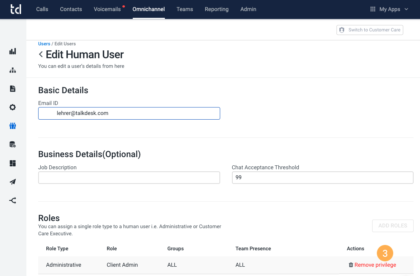
Task: Click the My Apps grid icon
Action: (x=373, y=9)
